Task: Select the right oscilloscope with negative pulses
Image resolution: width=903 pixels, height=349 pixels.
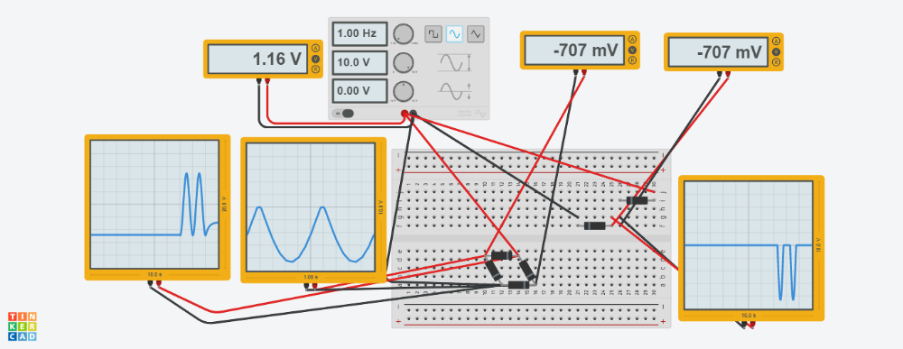Action: click(751, 248)
